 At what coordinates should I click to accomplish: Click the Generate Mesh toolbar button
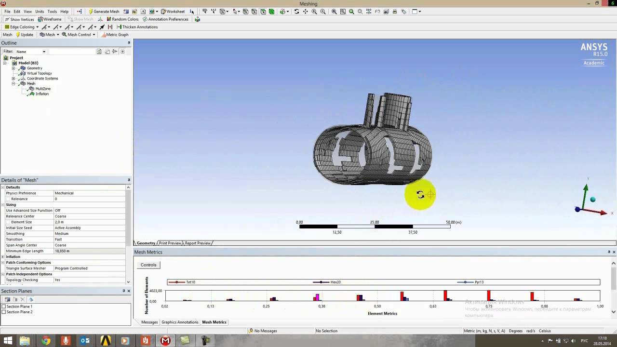click(x=104, y=12)
